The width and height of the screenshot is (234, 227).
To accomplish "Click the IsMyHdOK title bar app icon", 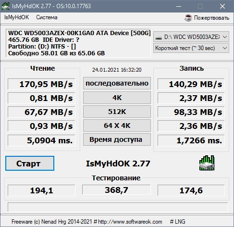I will [x=6, y=6].
